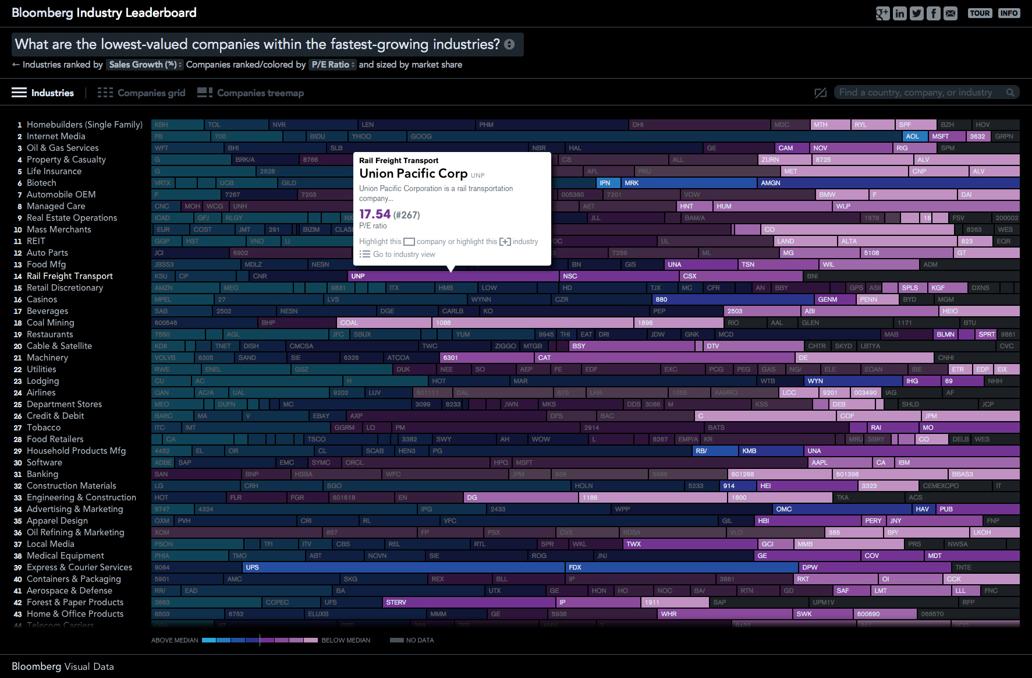Click the crossed-pen annotation icon beside search

pos(821,92)
